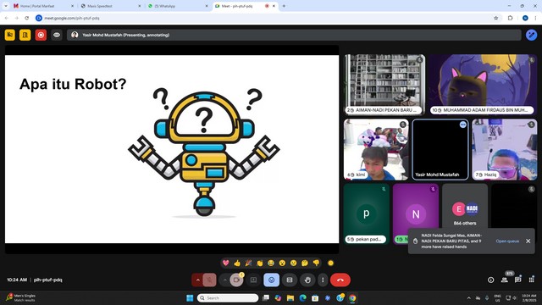Image resolution: width=542 pixels, height=305 pixels.
Task: Pick the yellow emoji skin tone swatch
Action: coord(330,263)
